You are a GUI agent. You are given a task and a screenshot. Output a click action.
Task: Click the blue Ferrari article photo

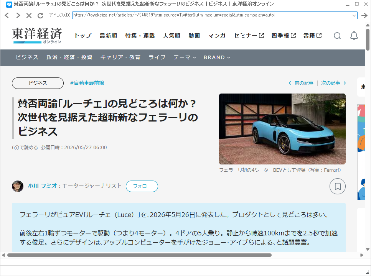(282, 129)
